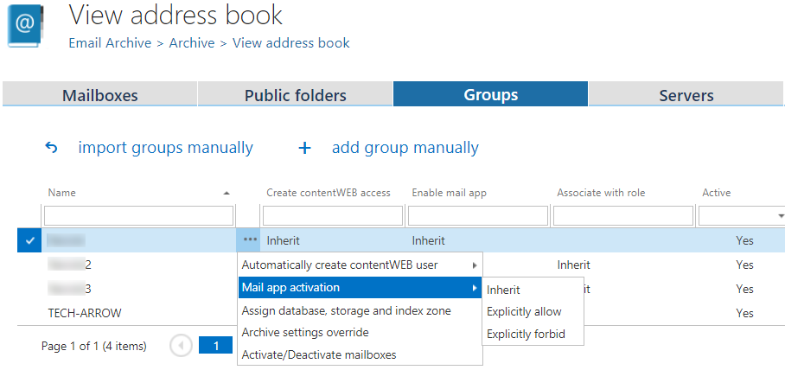Viewport: 785px width, 370px height.
Task: Switch to the Mailboxes tab
Action: 99,95
